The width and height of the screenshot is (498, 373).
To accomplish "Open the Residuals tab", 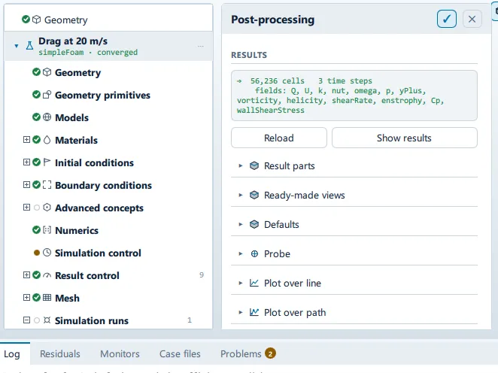I will tap(60, 353).
